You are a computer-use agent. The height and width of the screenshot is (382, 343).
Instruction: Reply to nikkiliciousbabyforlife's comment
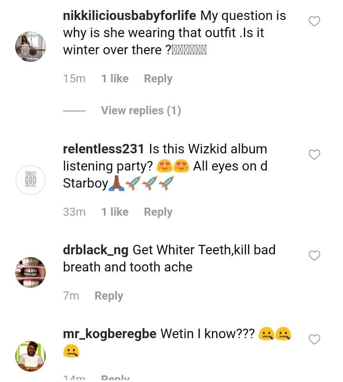pos(158,79)
